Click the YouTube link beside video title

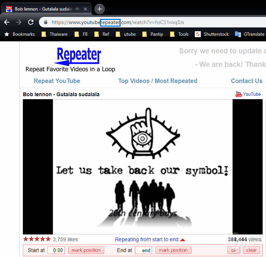point(252,94)
